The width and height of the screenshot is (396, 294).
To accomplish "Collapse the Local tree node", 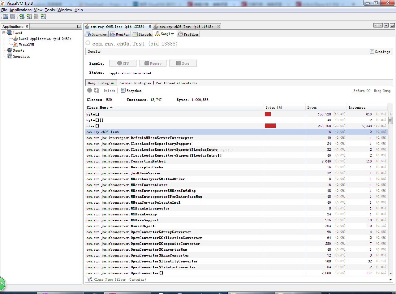I will coord(4,33).
